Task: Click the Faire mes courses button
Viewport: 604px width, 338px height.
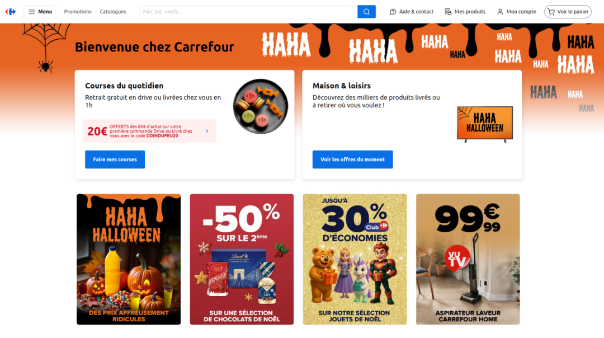Action: coord(115,159)
